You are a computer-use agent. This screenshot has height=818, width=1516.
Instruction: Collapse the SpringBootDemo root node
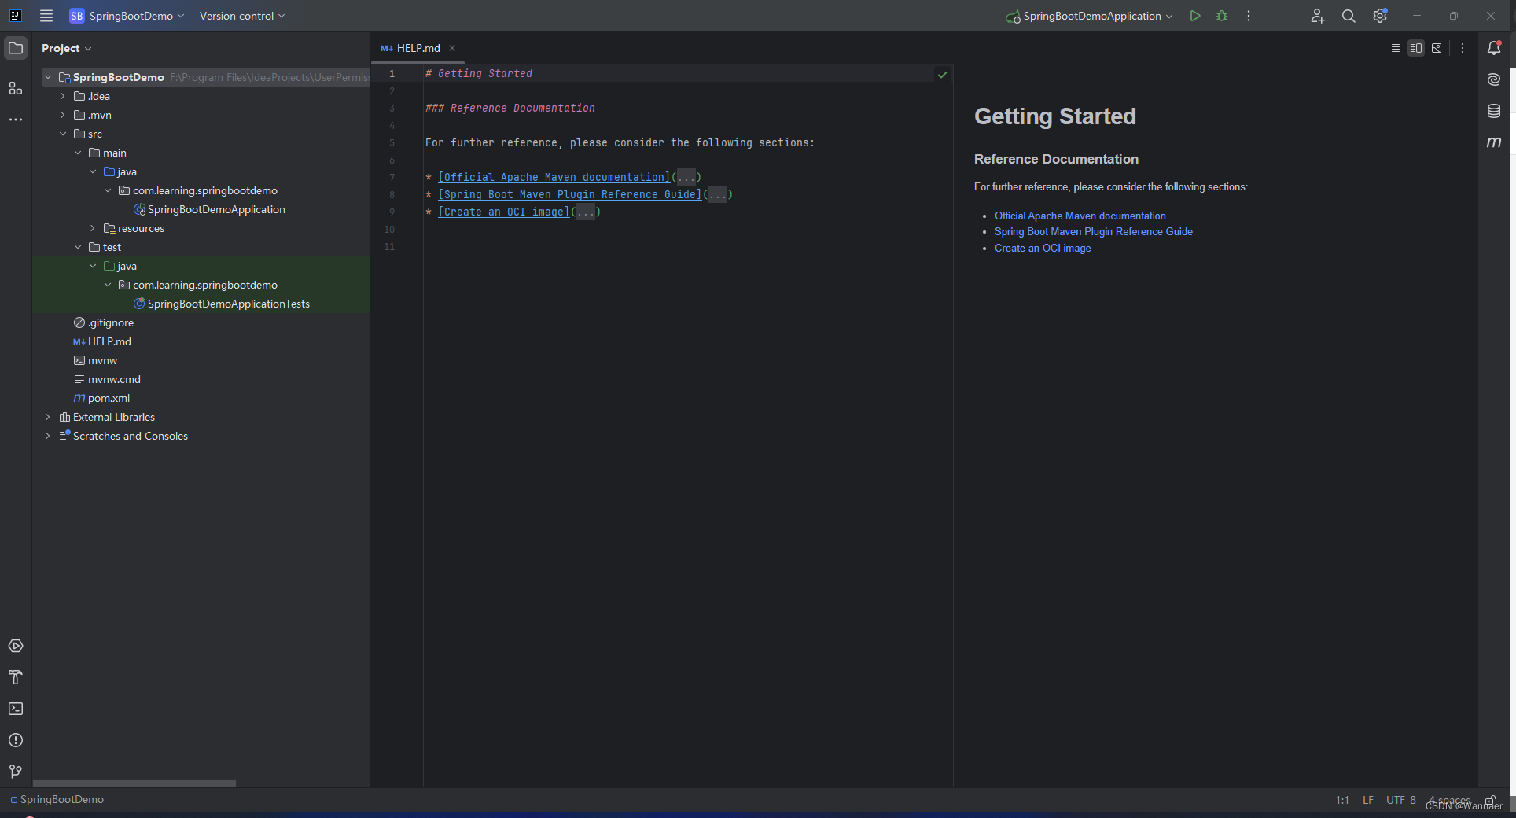pos(48,77)
